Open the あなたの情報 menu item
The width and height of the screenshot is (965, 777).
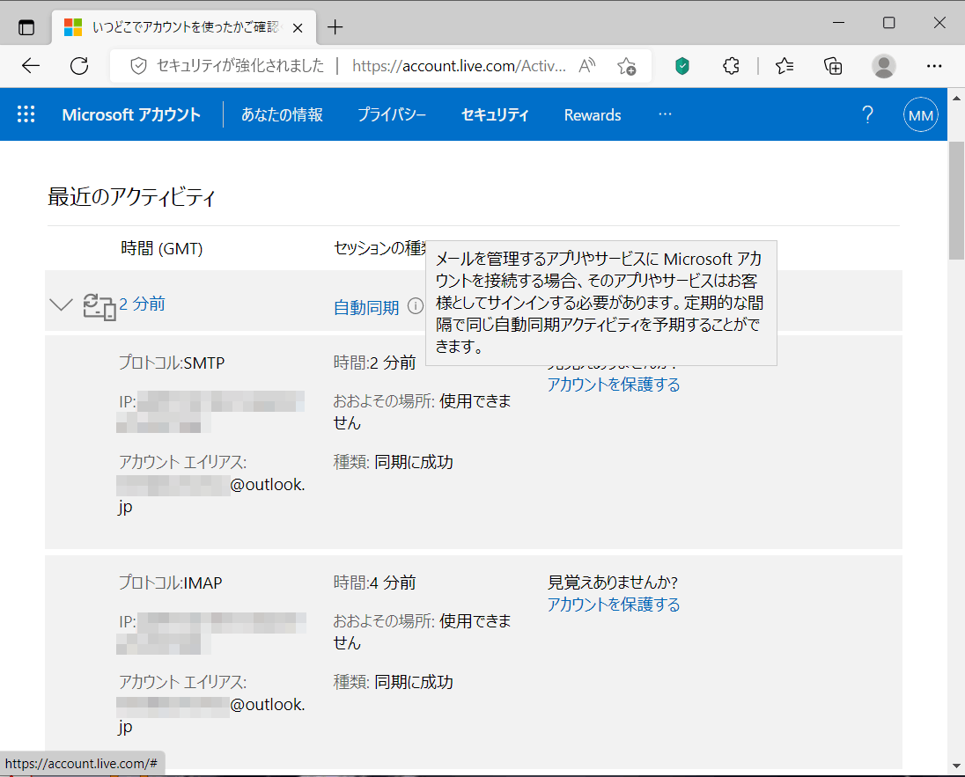point(282,115)
